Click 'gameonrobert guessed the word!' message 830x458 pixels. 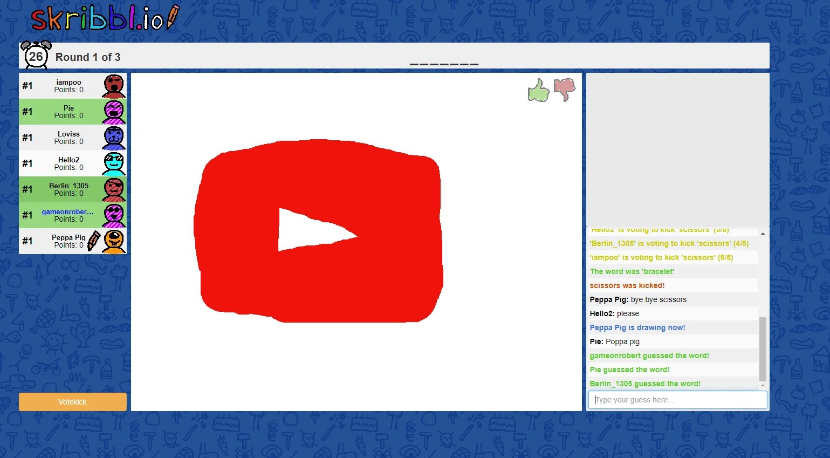pyautogui.click(x=649, y=356)
